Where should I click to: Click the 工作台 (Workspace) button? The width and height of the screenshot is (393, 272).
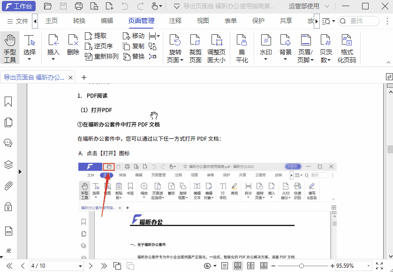19,6
